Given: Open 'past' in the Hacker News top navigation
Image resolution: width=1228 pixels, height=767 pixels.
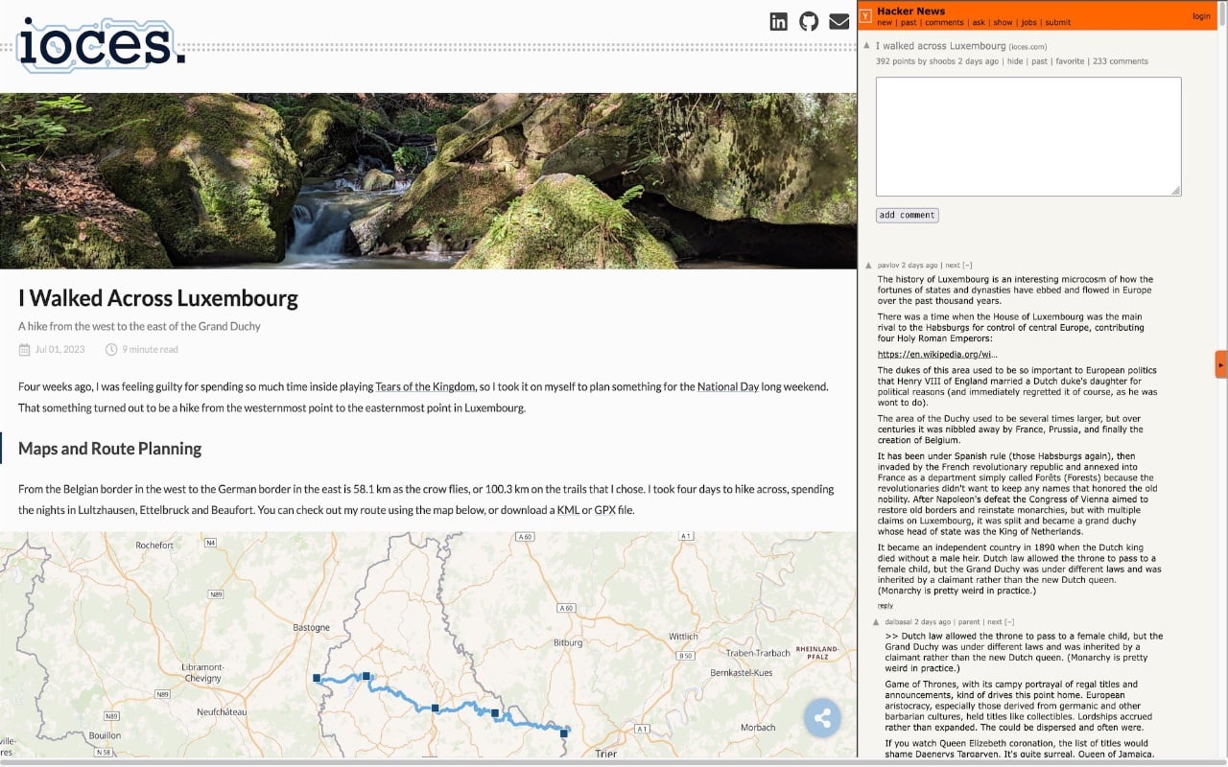Looking at the screenshot, I should 909,23.
